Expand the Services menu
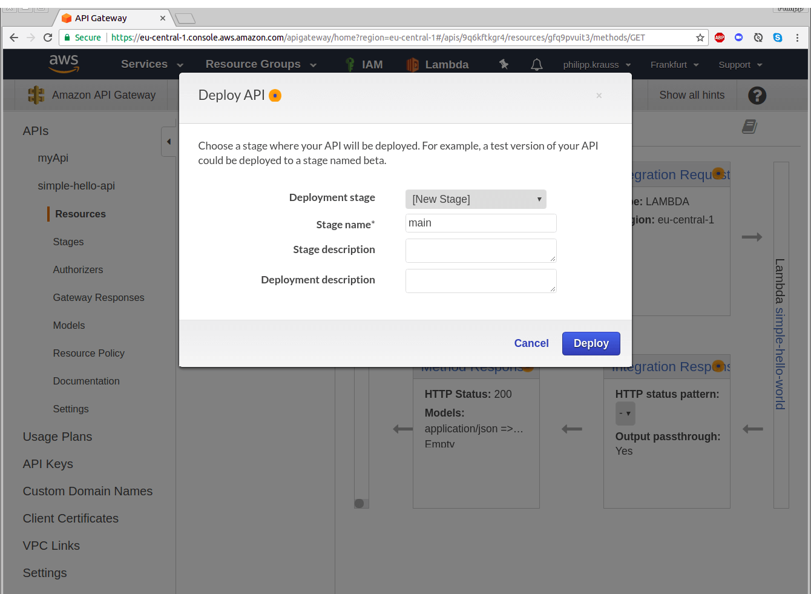This screenshot has height=594, width=811. [151, 64]
